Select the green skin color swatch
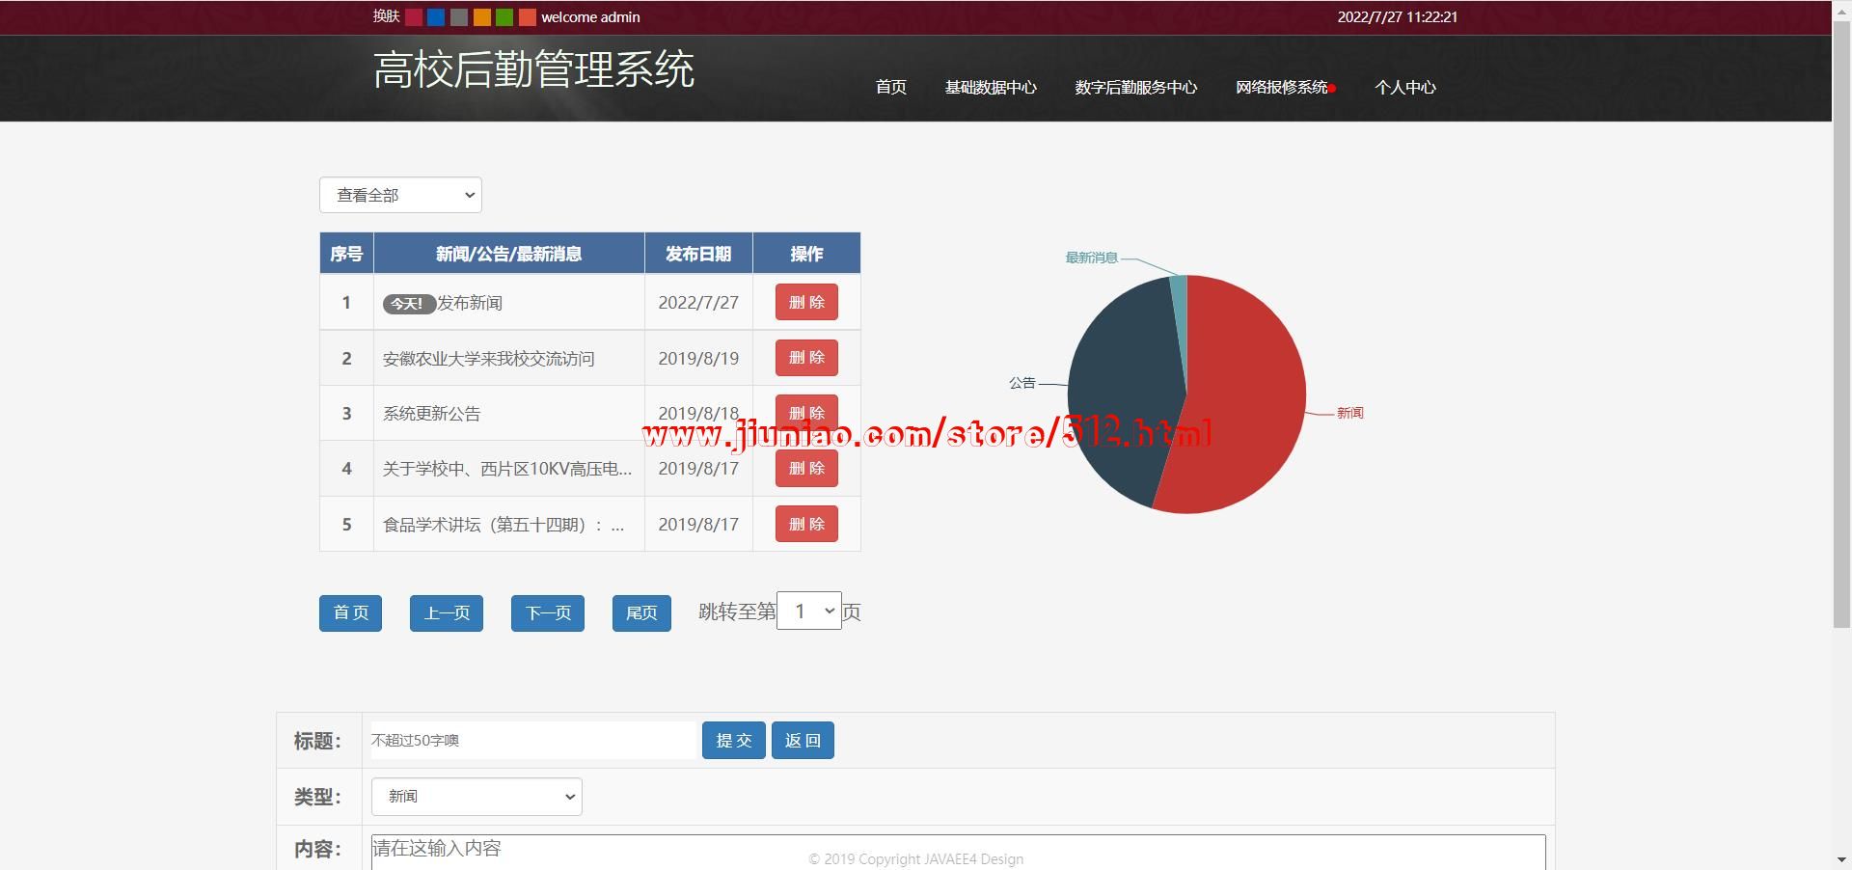Viewport: 1852px width, 870px height. (504, 17)
